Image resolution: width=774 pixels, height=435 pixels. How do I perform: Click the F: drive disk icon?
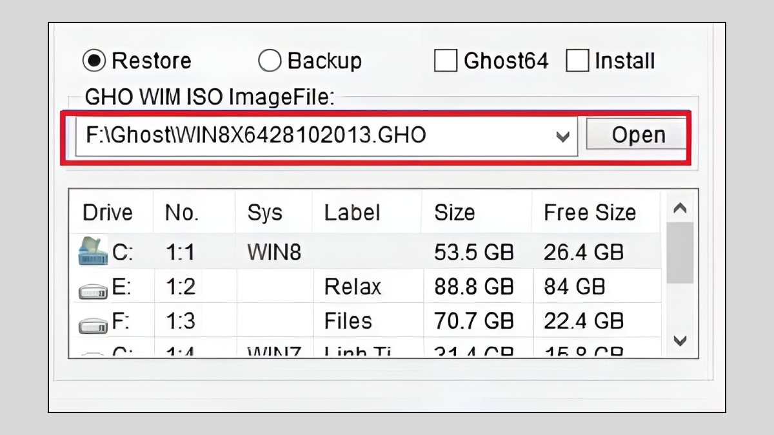pyautogui.click(x=94, y=323)
